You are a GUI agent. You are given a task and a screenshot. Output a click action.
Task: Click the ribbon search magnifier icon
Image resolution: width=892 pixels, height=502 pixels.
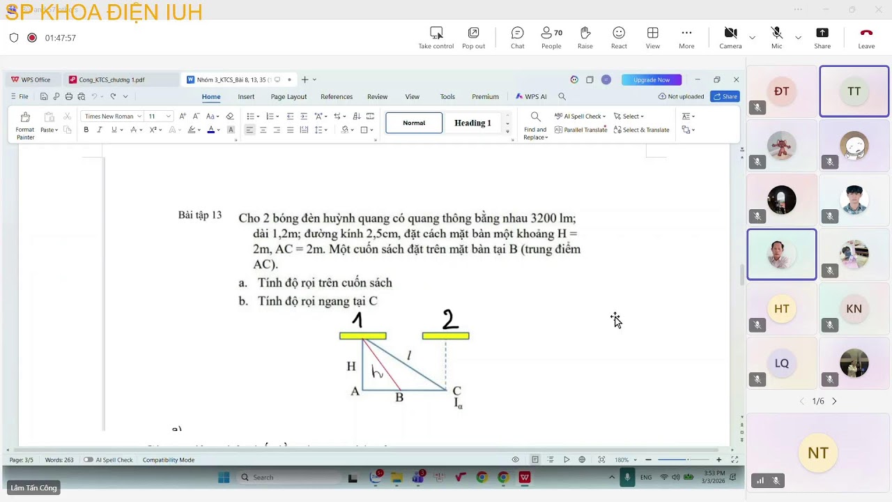(562, 97)
